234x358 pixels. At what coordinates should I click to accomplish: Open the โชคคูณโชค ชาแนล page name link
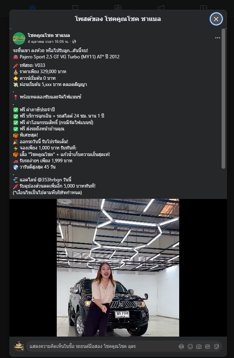click(x=49, y=35)
